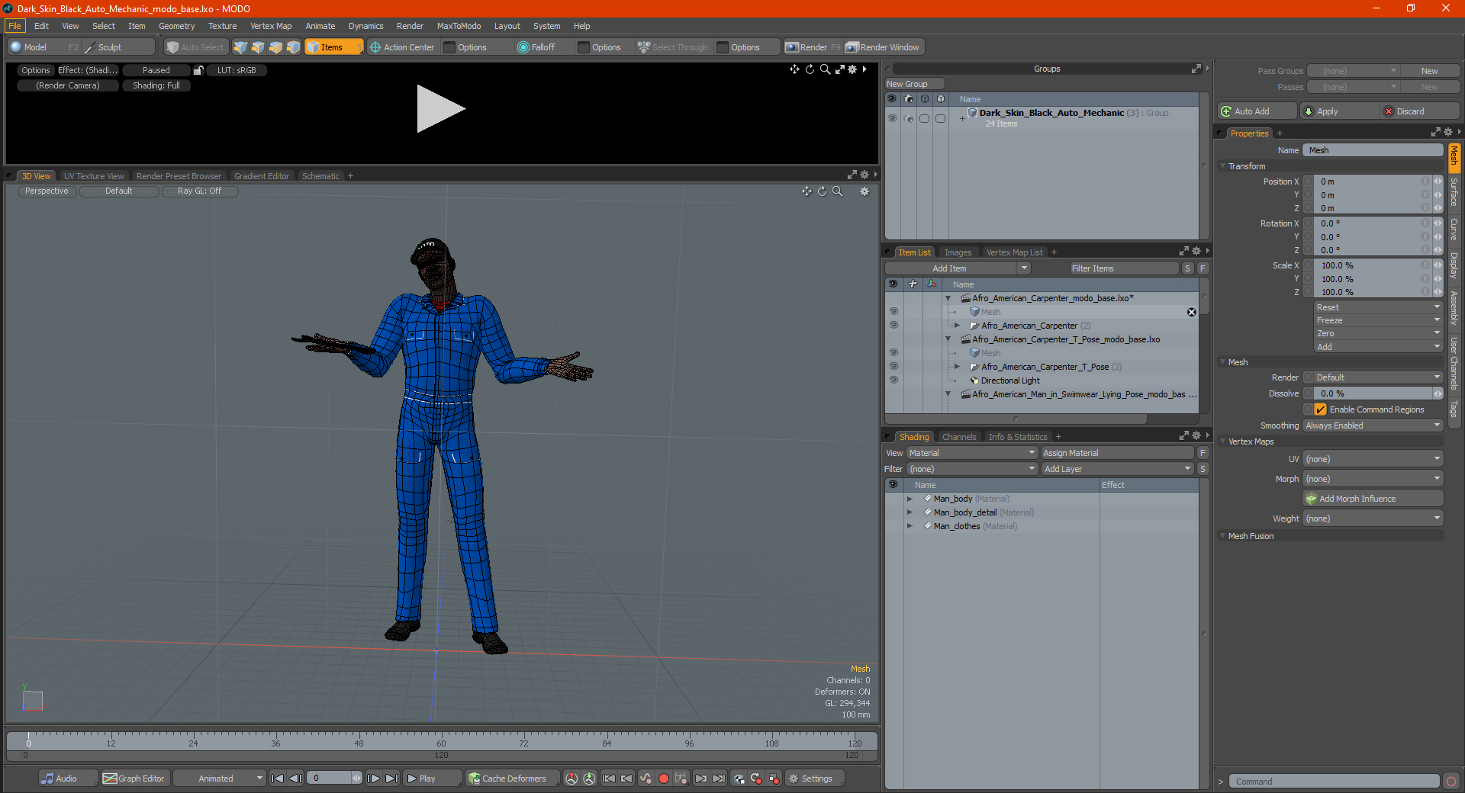Open the MaxToModo menu
This screenshot has width=1465, height=793.
pyautogui.click(x=459, y=26)
